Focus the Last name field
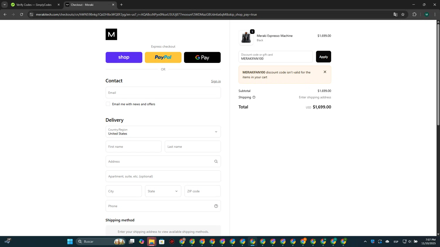 (193, 147)
